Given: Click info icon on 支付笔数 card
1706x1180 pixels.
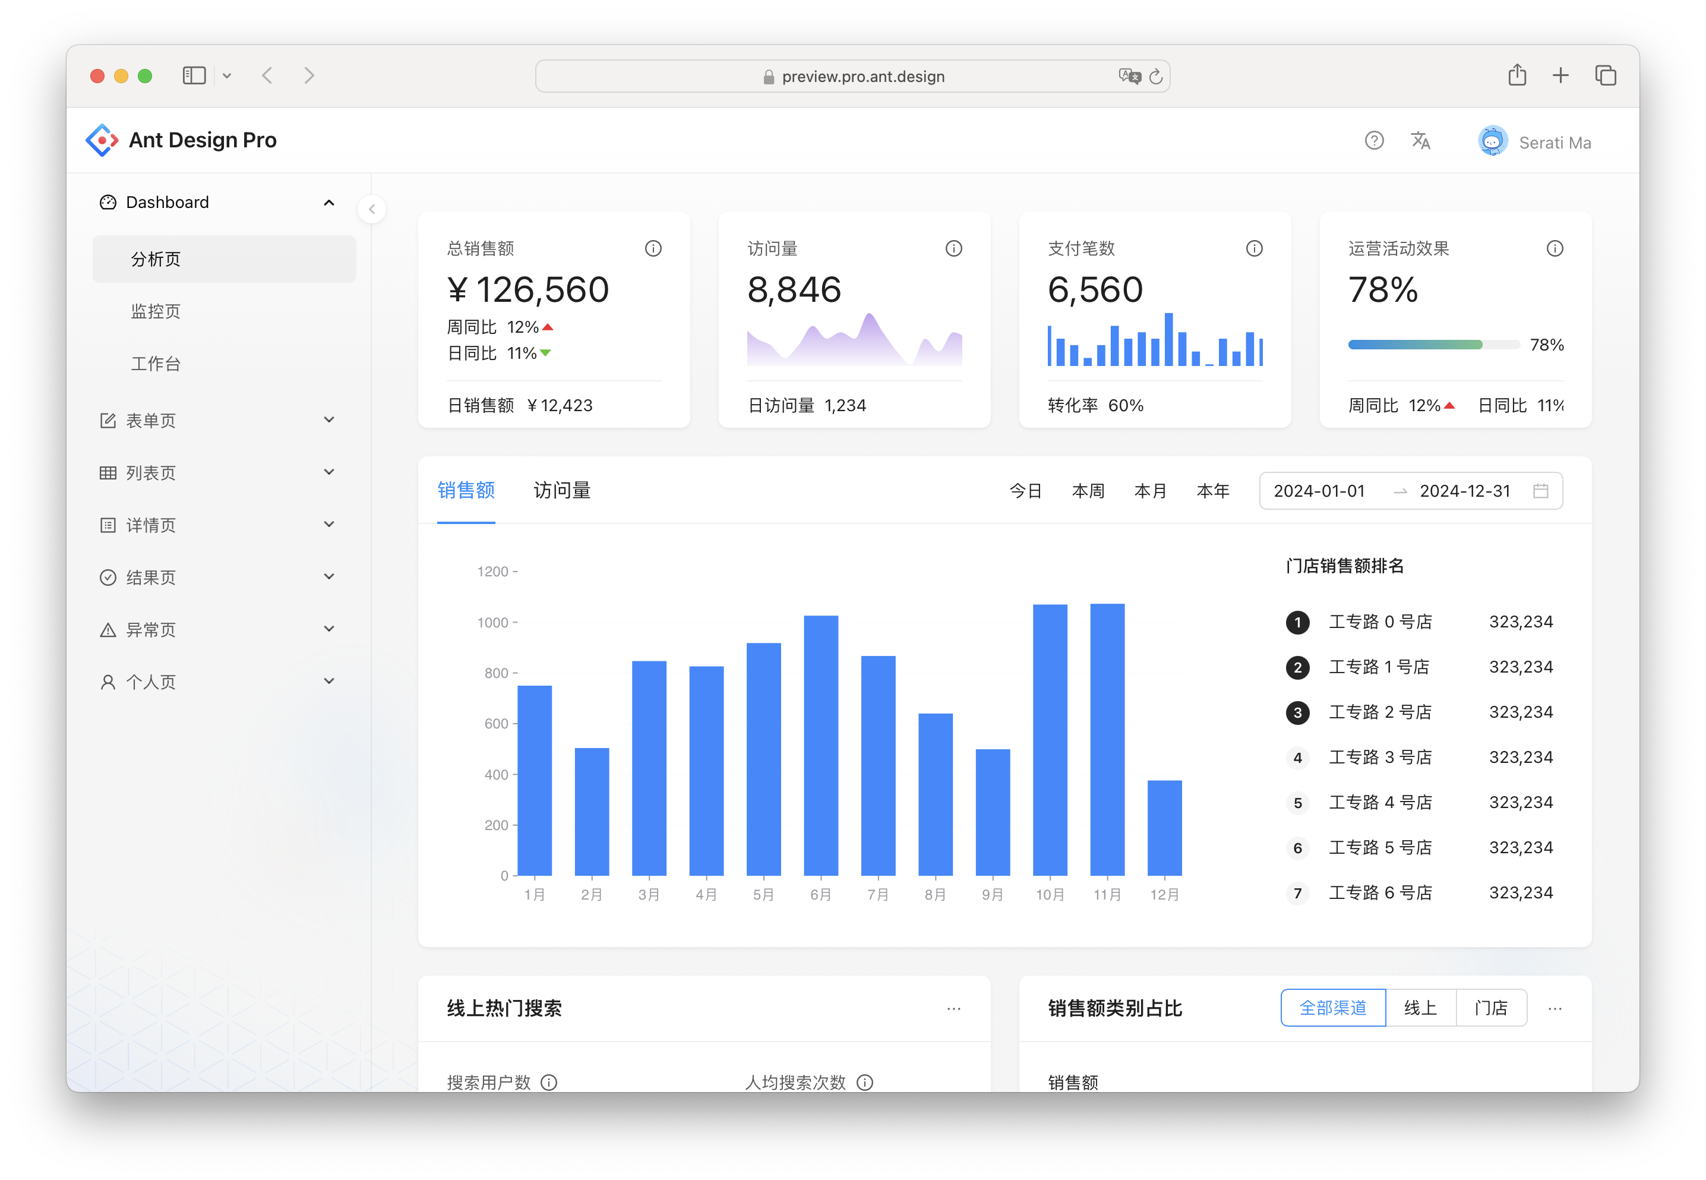Looking at the screenshot, I should coord(1253,248).
